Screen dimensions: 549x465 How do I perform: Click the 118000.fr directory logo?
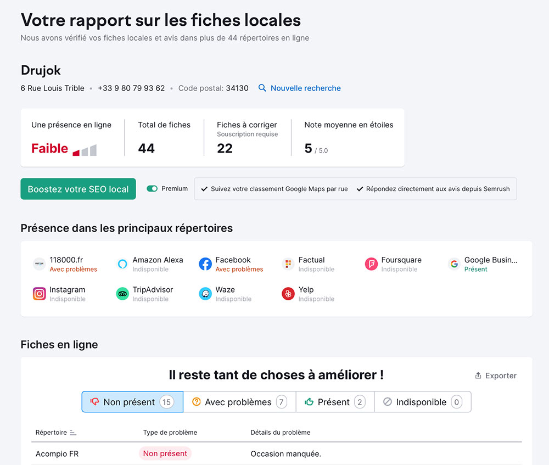tap(39, 264)
